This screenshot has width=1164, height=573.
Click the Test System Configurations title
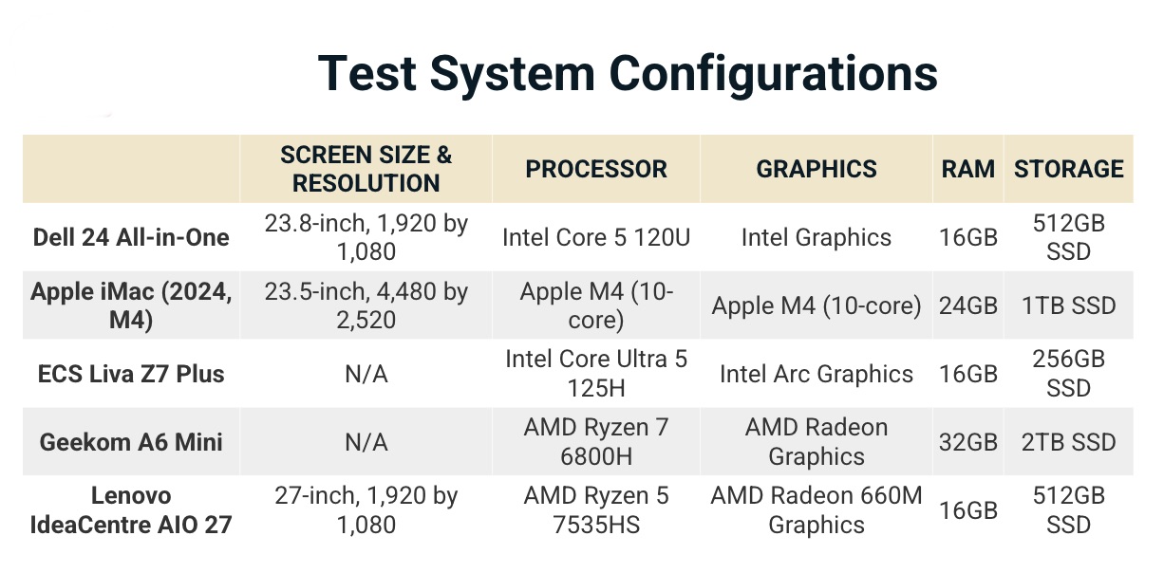click(x=628, y=73)
